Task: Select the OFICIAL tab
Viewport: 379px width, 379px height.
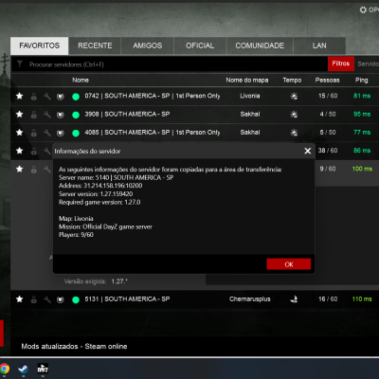Action: (x=200, y=45)
